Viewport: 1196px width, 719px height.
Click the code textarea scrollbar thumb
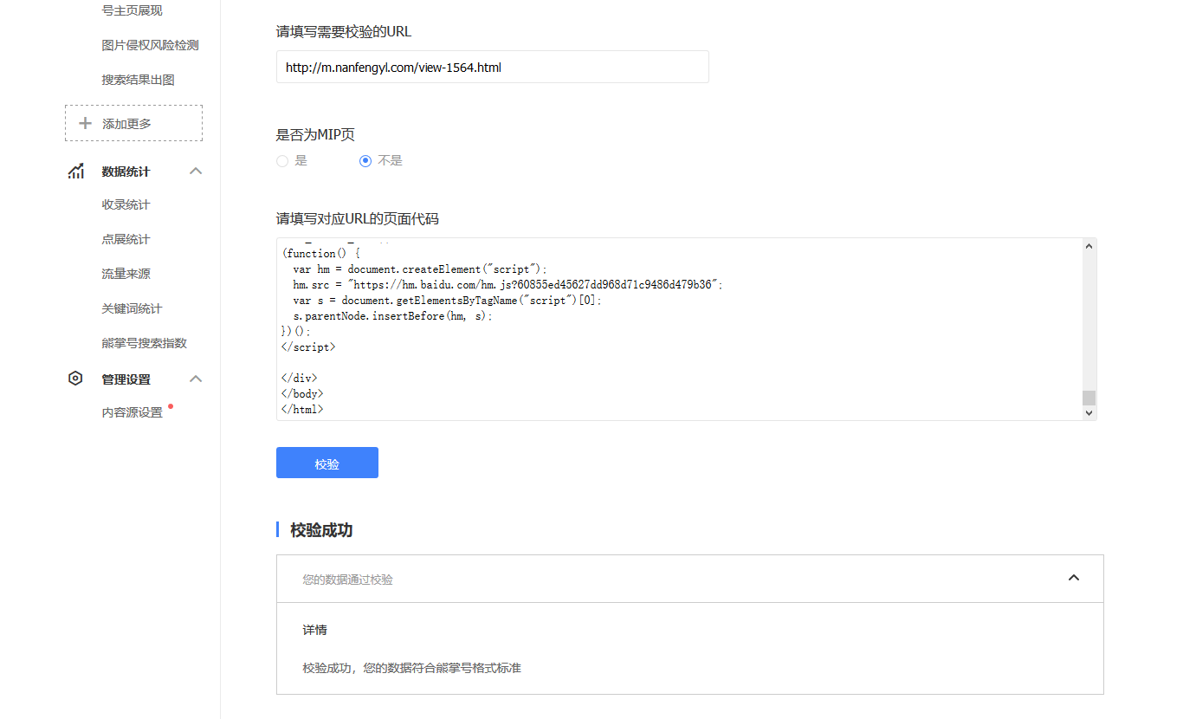click(1089, 398)
